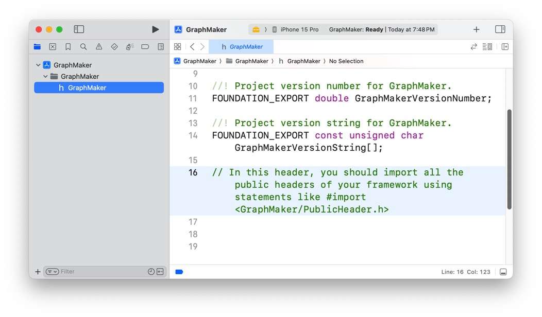Open the Find navigator magnifier icon
The height and width of the screenshot is (317, 542).
click(83, 47)
